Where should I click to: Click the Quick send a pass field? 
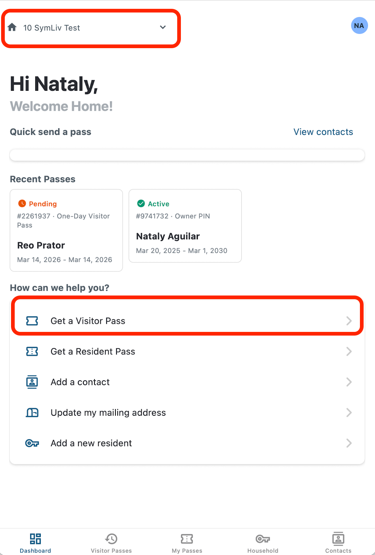point(187,155)
